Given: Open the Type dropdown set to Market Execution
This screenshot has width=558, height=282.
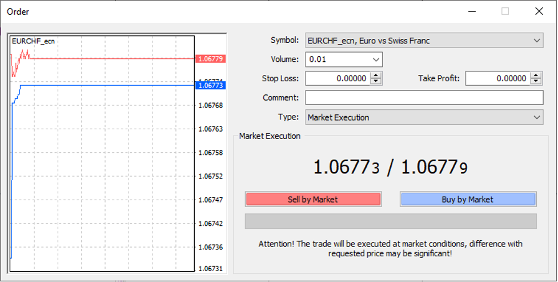Looking at the screenshot, I should click(424, 117).
